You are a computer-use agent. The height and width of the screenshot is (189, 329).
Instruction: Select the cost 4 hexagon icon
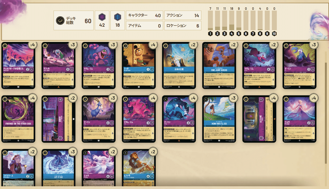pyautogui.click(x=231, y=34)
